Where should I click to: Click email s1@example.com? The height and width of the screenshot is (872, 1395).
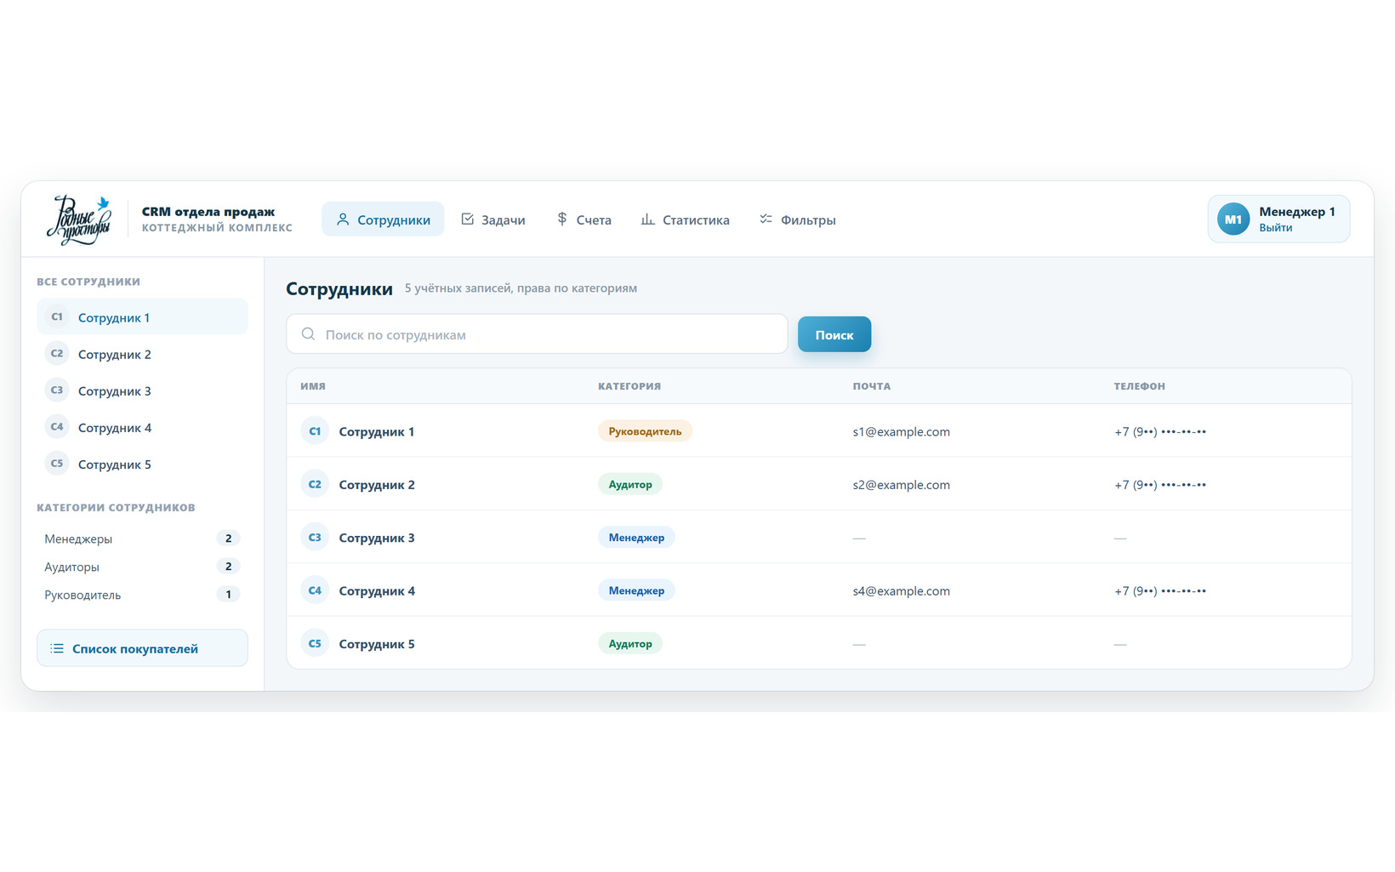[902, 431]
